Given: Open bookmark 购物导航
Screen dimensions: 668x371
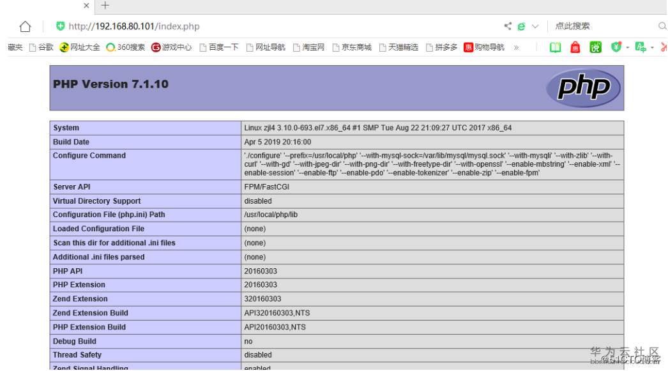Looking at the screenshot, I should click(484, 47).
